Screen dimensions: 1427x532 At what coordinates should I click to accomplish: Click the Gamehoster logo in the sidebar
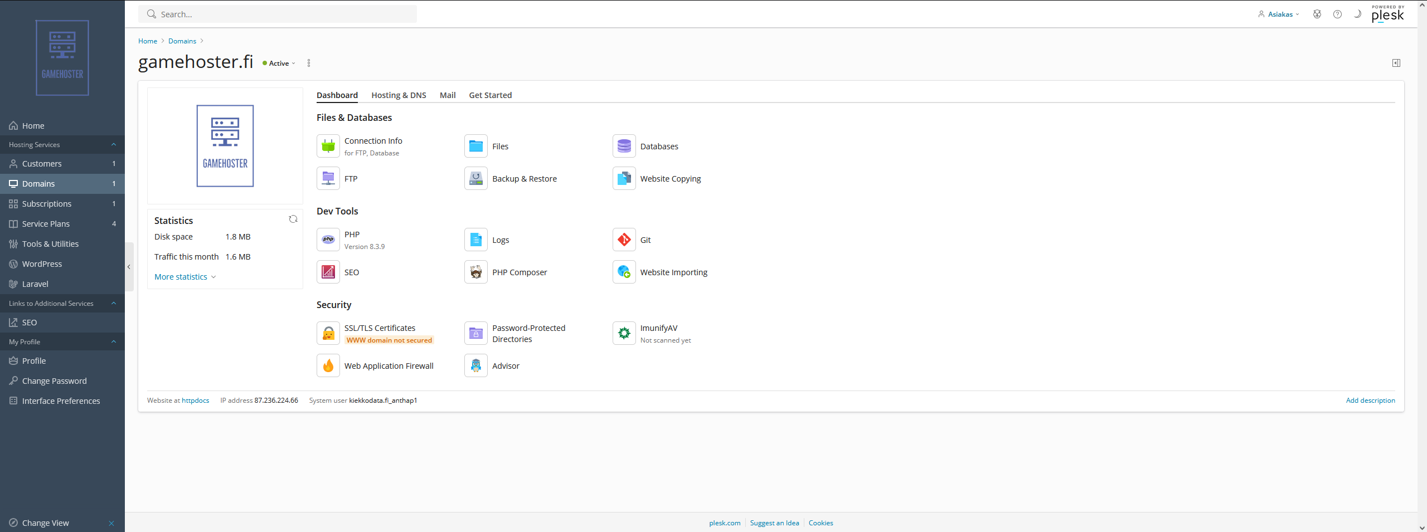62,58
